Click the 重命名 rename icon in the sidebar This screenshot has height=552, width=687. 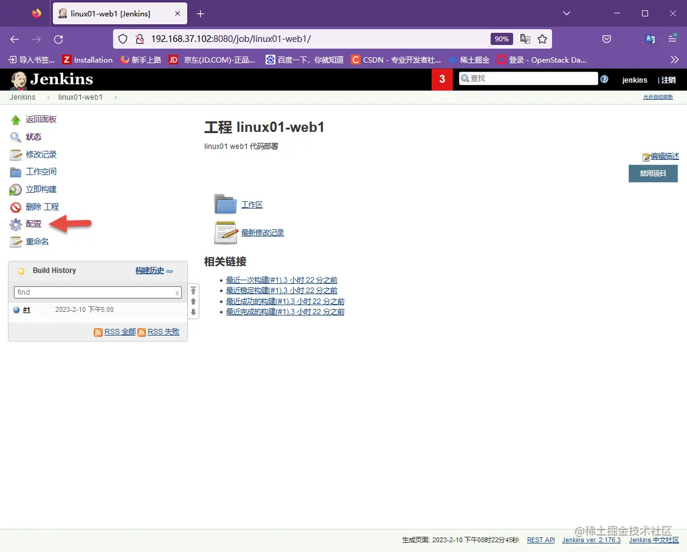pos(16,242)
